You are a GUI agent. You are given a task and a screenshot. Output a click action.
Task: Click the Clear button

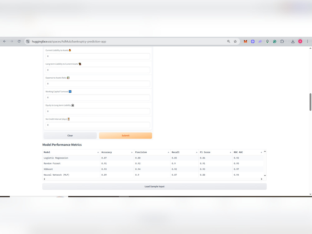[x=70, y=135]
